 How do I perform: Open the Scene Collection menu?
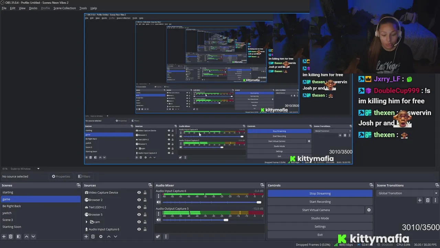pos(65,8)
